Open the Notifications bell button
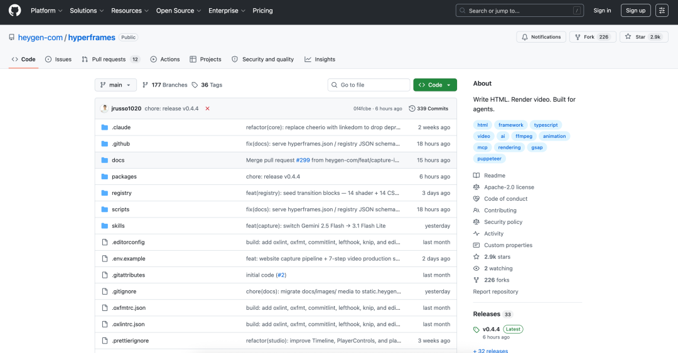 (541, 37)
